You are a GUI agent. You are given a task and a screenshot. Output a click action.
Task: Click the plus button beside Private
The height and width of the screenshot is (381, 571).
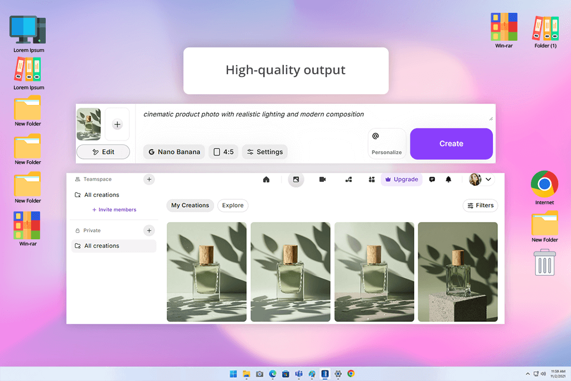point(149,230)
